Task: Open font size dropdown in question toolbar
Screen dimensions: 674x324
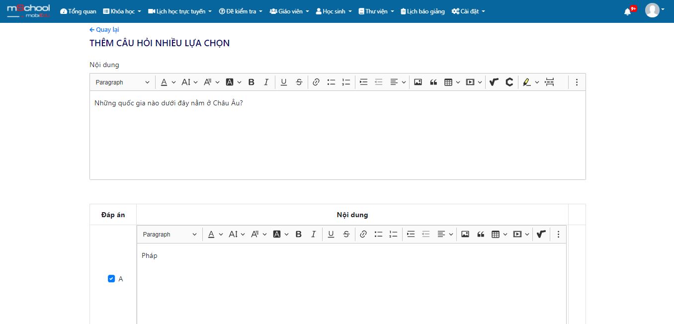Action: point(189,82)
